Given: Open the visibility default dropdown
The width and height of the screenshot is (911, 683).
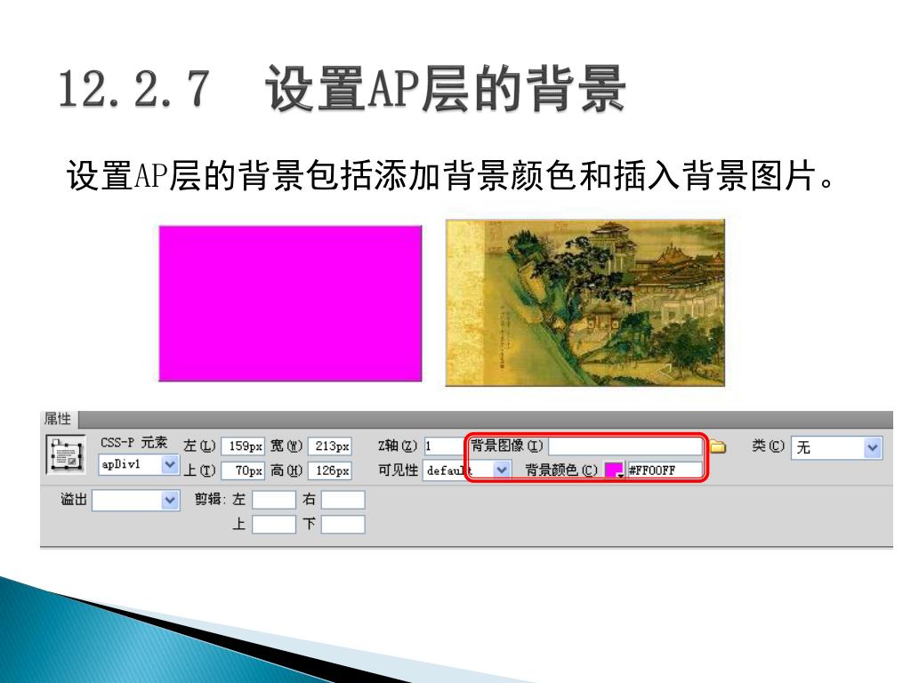Looking at the screenshot, I should 502,470.
